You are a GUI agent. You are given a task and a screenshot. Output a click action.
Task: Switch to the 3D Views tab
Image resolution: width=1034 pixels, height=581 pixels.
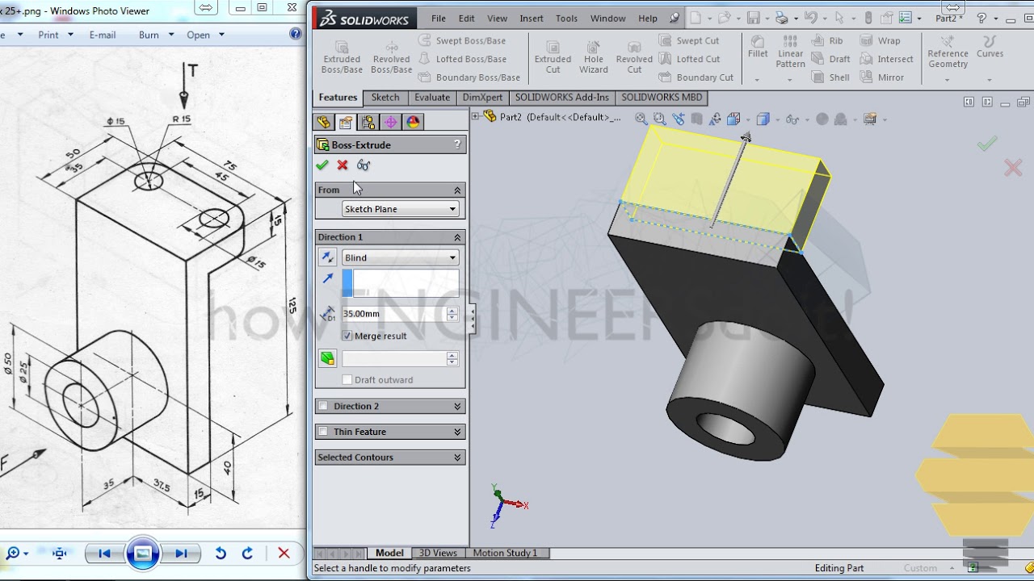click(438, 553)
